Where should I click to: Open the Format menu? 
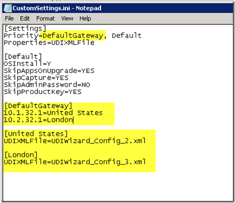[45, 19]
